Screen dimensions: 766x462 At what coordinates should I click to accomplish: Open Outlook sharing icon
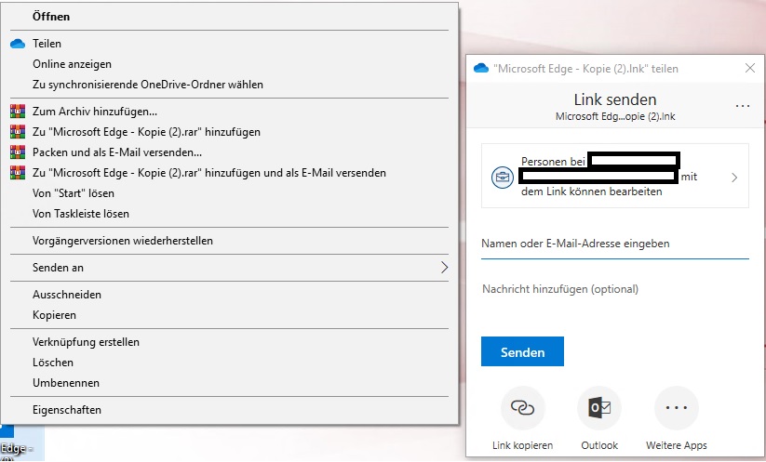[x=599, y=408]
